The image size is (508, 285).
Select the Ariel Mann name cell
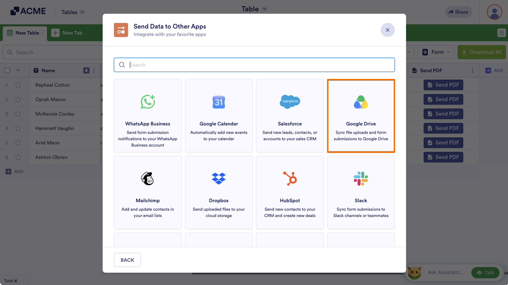point(65,143)
